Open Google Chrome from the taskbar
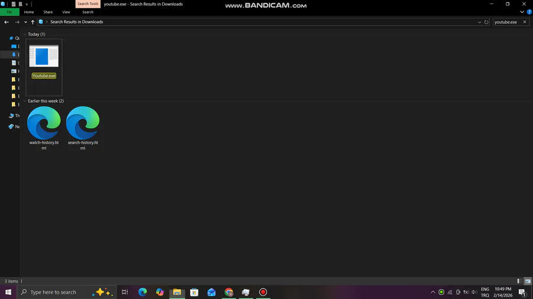The image size is (533, 299). pyautogui.click(x=229, y=292)
